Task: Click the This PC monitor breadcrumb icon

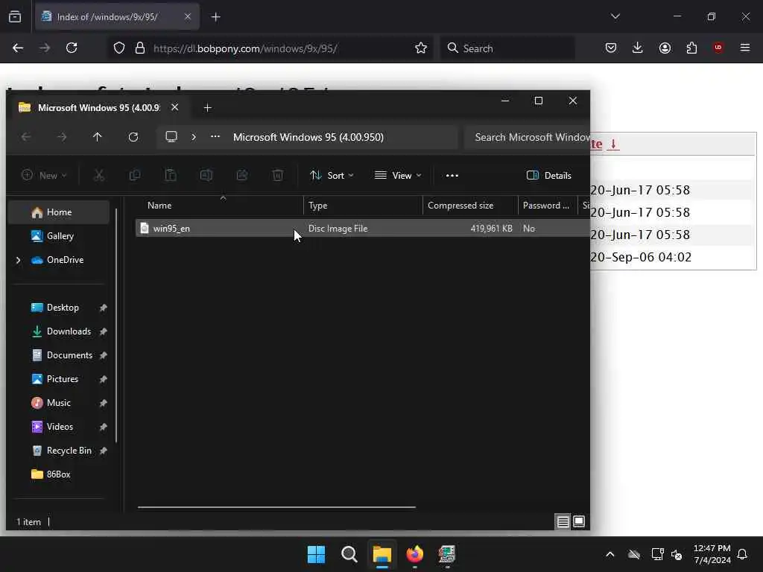Action: [171, 137]
